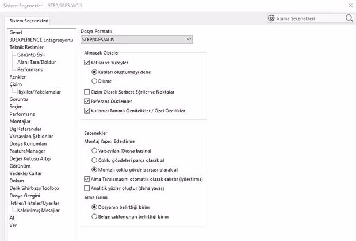Select Çoklu gövdeleri parça olarak al
Screen dimensions: 356x241
[x=94, y=160]
